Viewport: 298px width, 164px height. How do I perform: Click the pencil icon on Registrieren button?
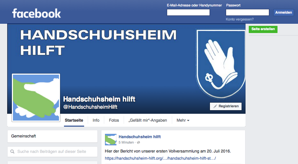click(215, 106)
